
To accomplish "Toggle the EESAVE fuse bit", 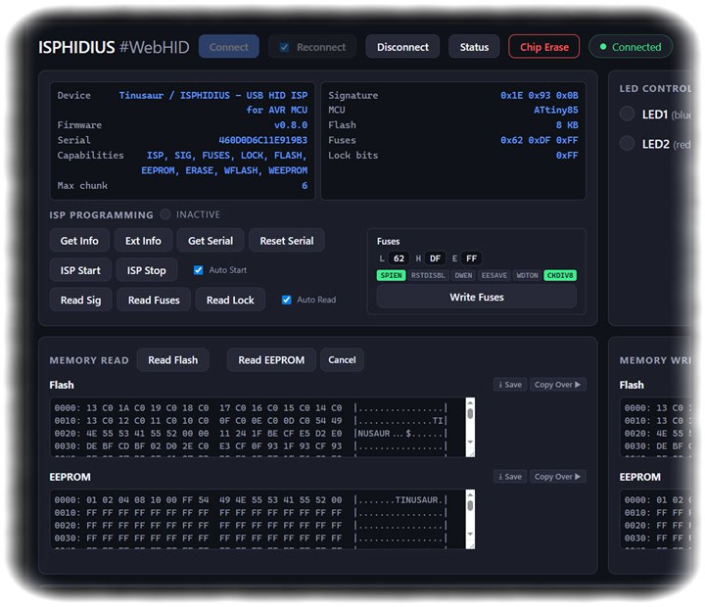I will click(x=494, y=275).
